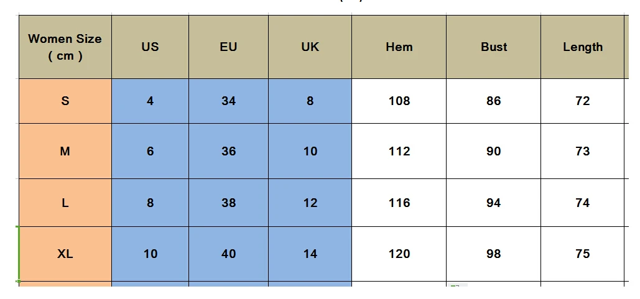This screenshot has height=299, width=640.
Task: Select the US column header
Action: point(150,47)
